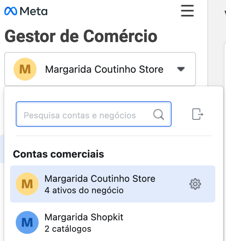226x241 pixels.
Task: Click the blue Margarida Shopkit avatar
Action: point(27,222)
